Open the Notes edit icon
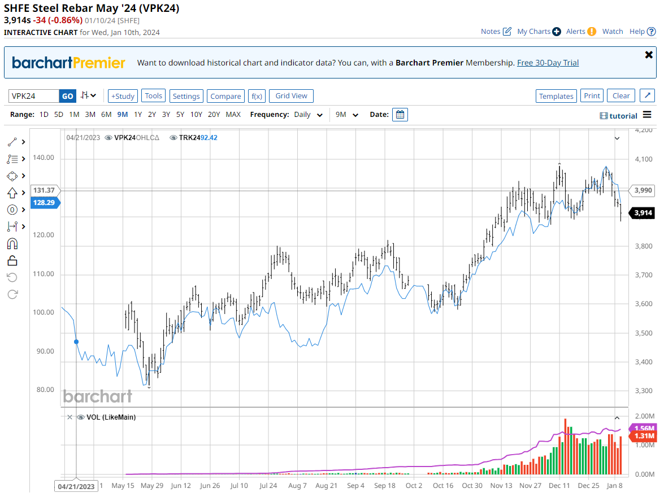Screen dimensions: 664x497 (507, 32)
